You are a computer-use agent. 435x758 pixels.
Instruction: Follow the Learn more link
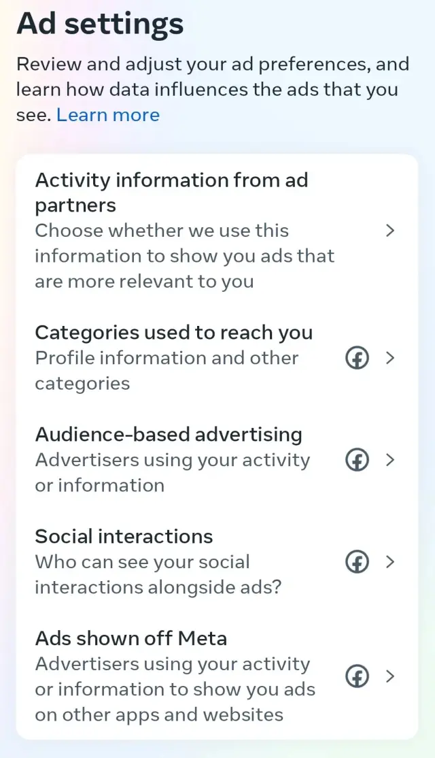point(108,115)
